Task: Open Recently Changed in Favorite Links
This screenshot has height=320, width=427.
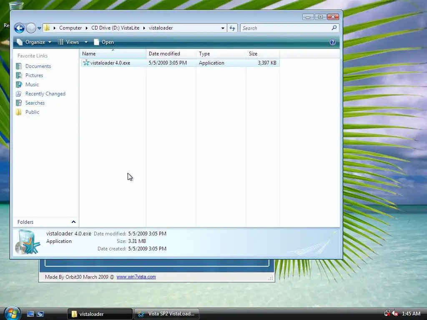Action: [45, 94]
